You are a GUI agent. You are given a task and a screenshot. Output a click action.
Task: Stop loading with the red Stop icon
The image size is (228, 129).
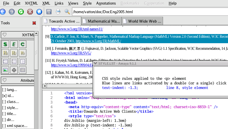[x=30, y=12]
